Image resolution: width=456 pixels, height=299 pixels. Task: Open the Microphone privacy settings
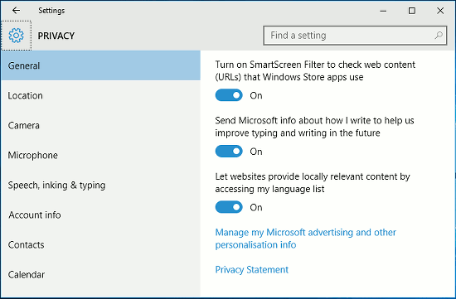(100, 155)
